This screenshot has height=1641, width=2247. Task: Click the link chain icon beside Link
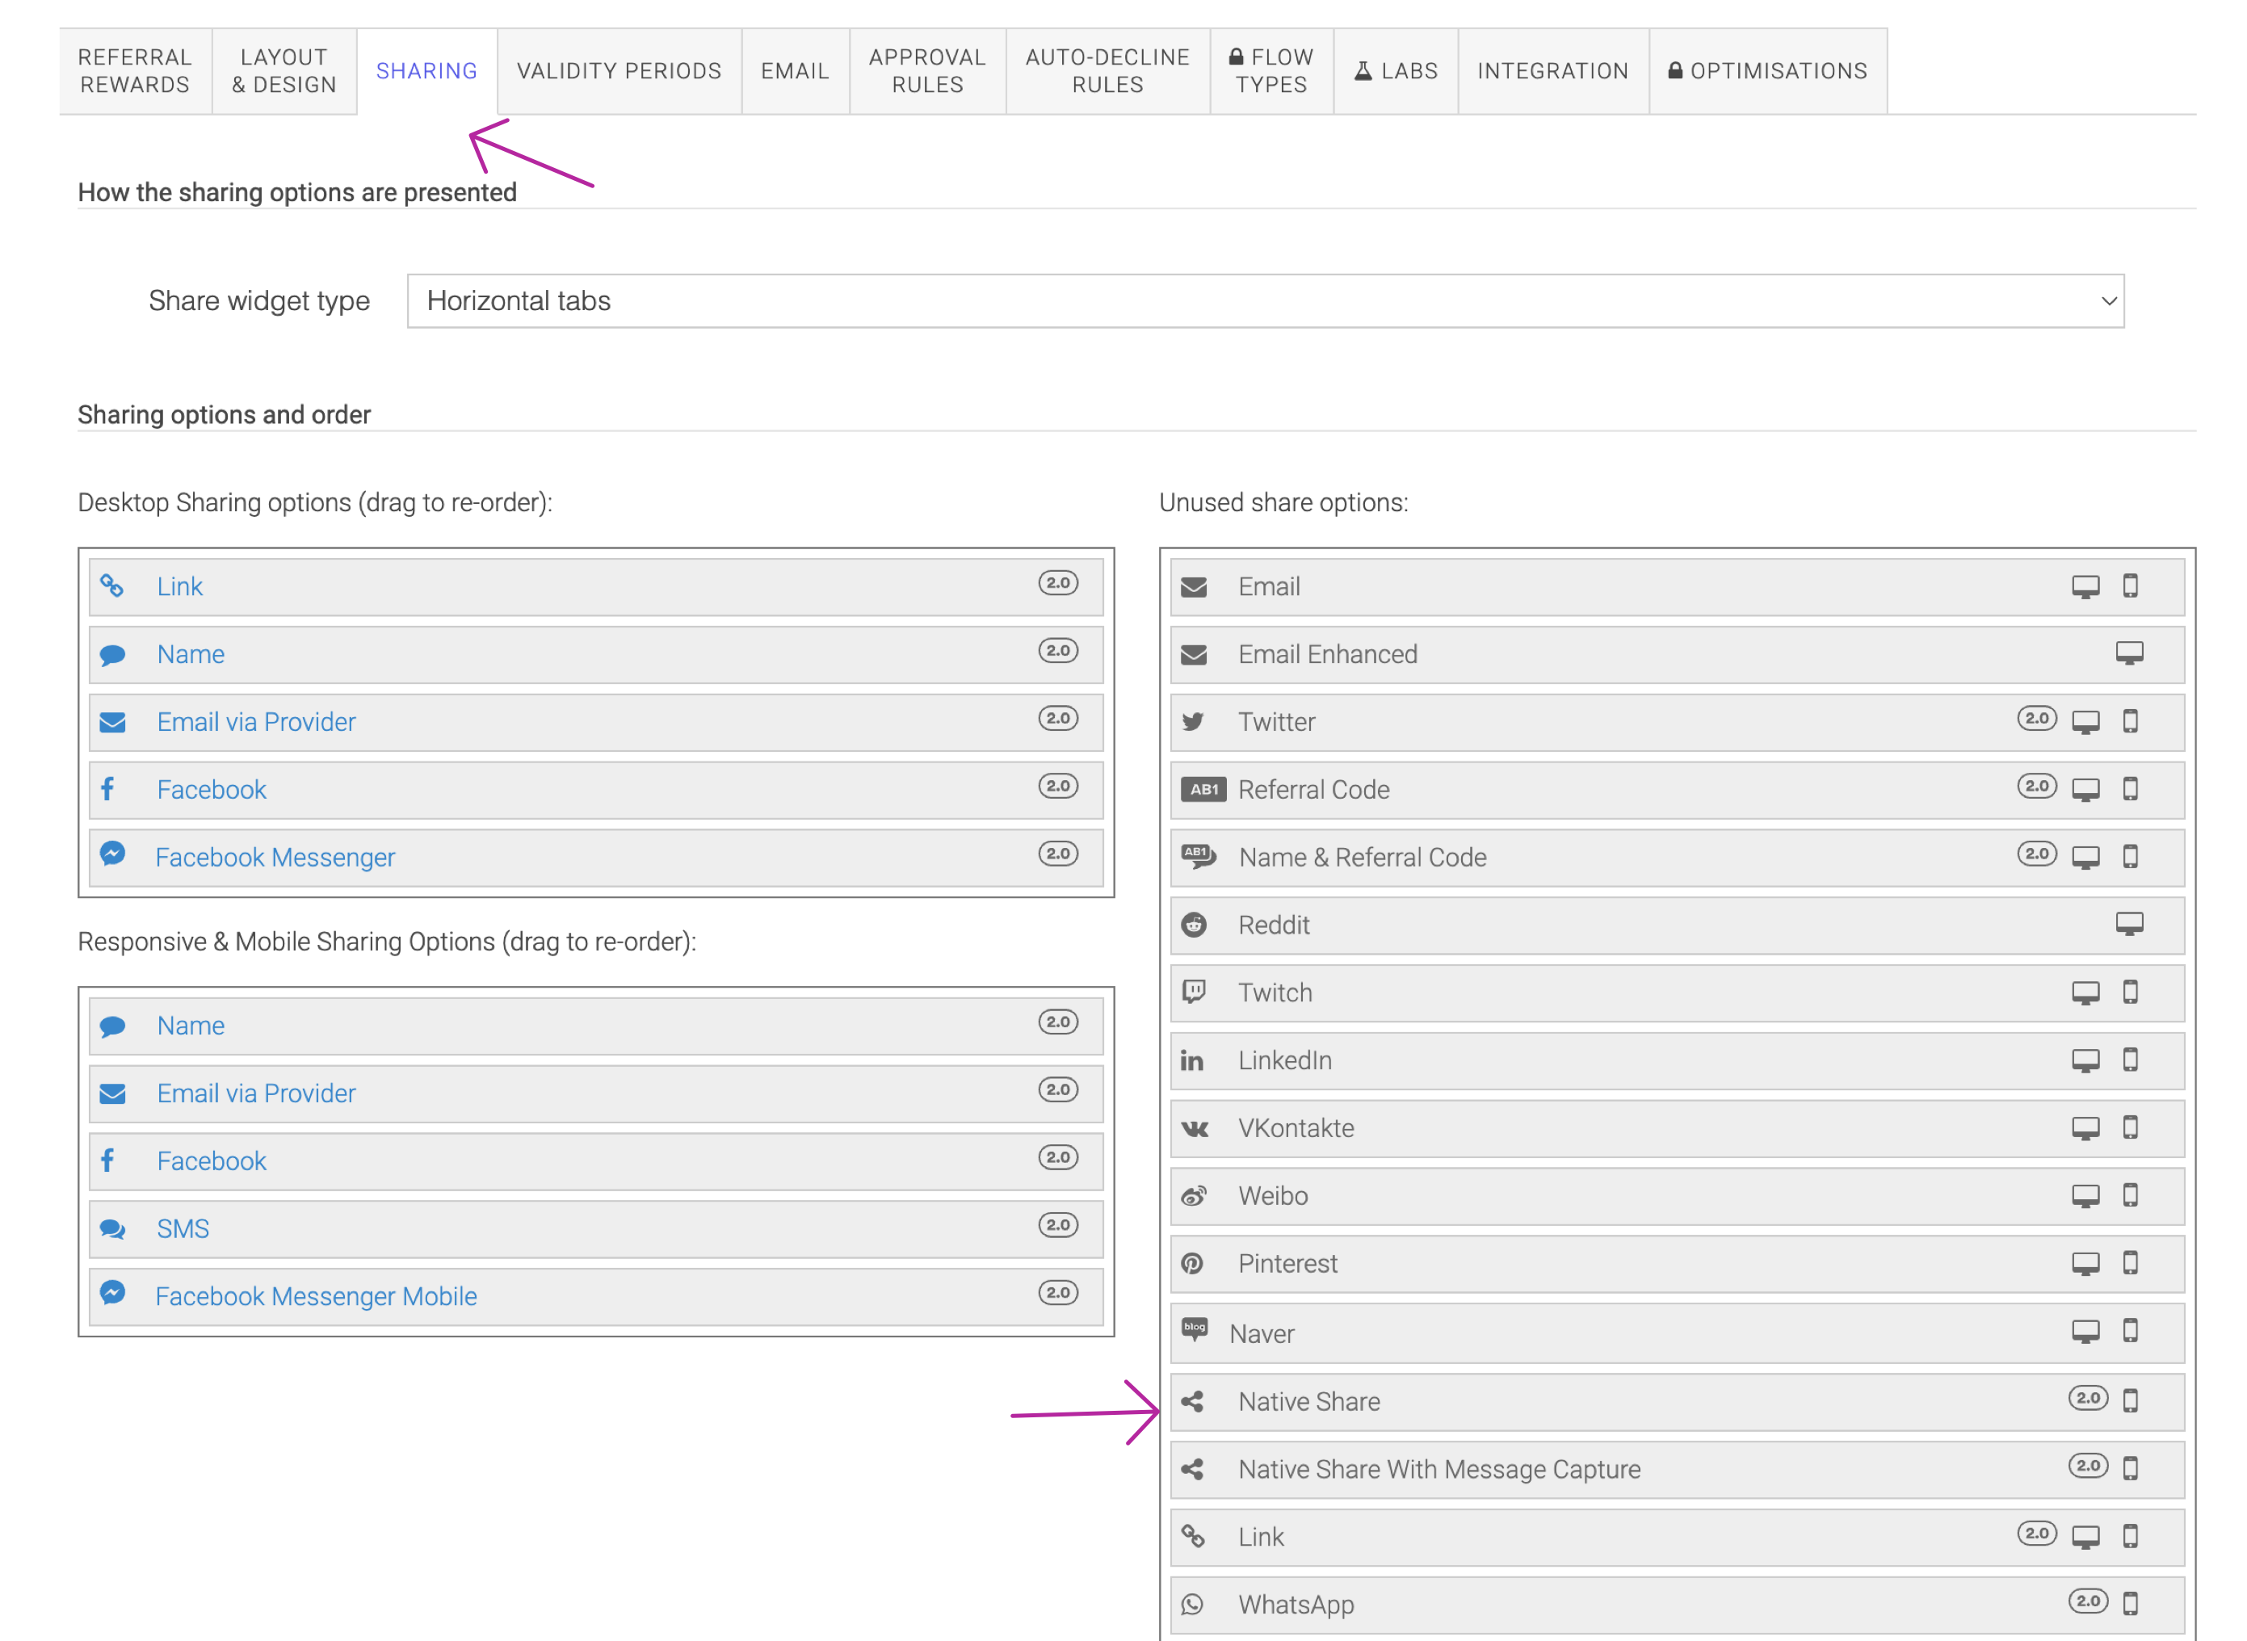tap(113, 586)
